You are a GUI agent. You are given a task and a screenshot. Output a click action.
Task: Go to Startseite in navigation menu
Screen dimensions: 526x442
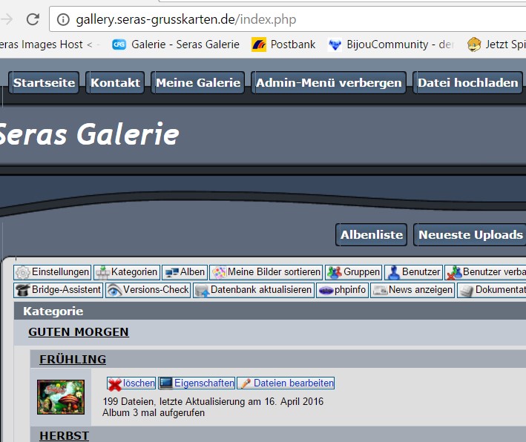[45, 82]
